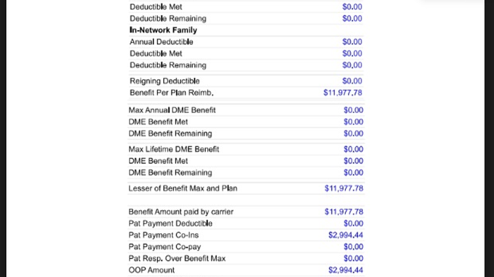Screen dimensions: 494x277
Task: Click amount value paid by carrier
Action: click(x=343, y=212)
